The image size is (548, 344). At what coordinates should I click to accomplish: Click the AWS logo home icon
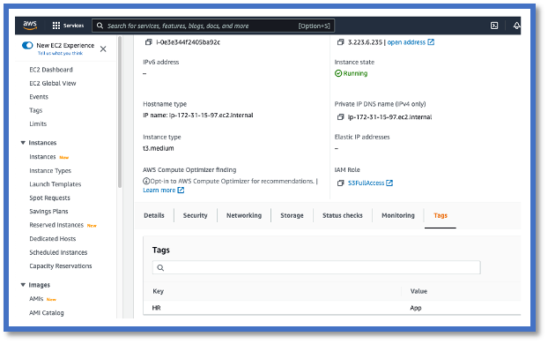click(30, 26)
